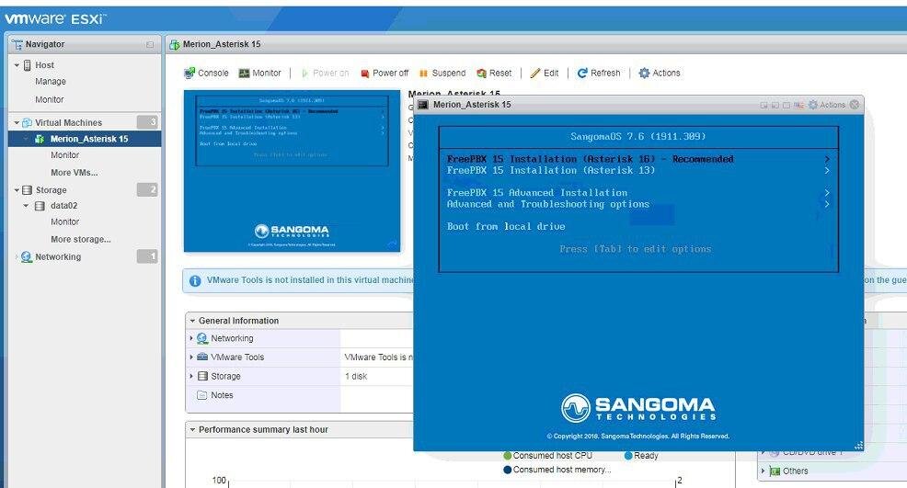Collapse the General Information panel
907x488 pixels.
pos(191,321)
